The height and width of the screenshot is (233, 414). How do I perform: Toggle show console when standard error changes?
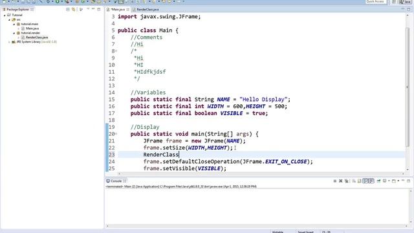click(371, 181)
